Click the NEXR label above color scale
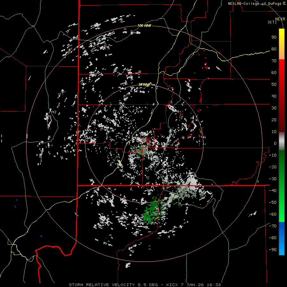Screen dimensions: 287x287 [280, 19]
